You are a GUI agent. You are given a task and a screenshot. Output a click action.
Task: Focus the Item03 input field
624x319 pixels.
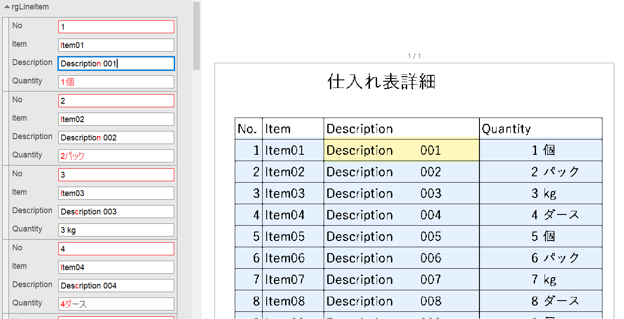116,193
